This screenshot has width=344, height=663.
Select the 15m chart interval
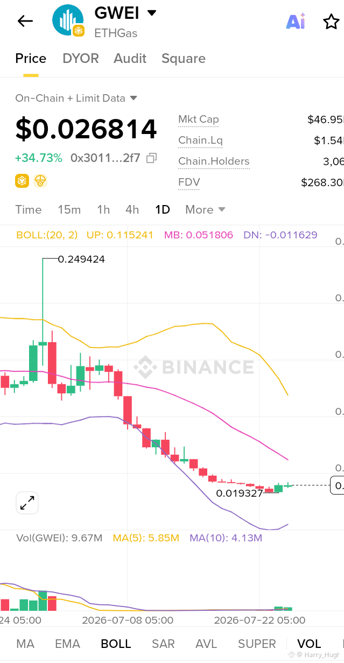69,209
